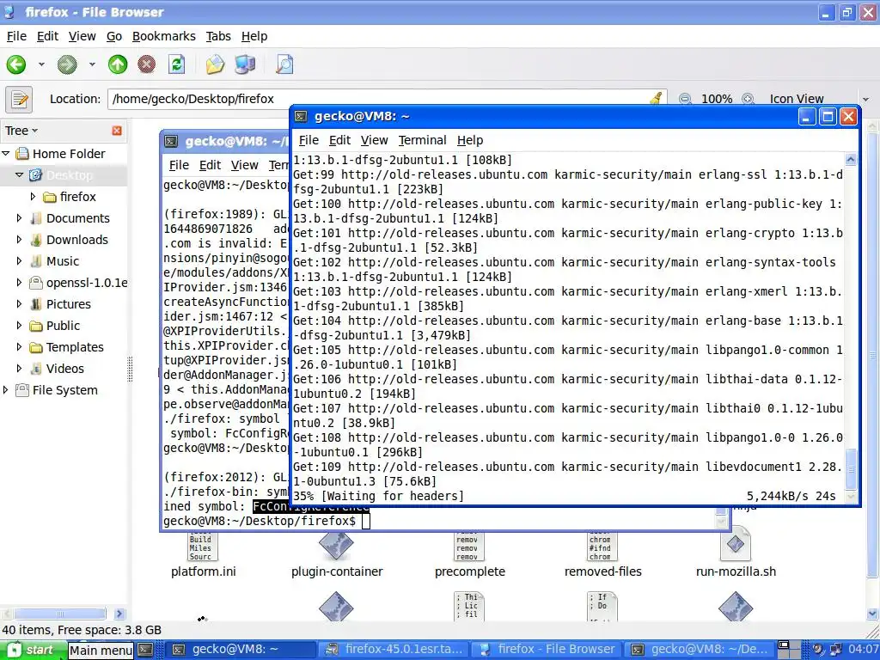This screenshot has width=880, height=660.
Task: Open the File Browser Go menu
Action: (114, 36)
